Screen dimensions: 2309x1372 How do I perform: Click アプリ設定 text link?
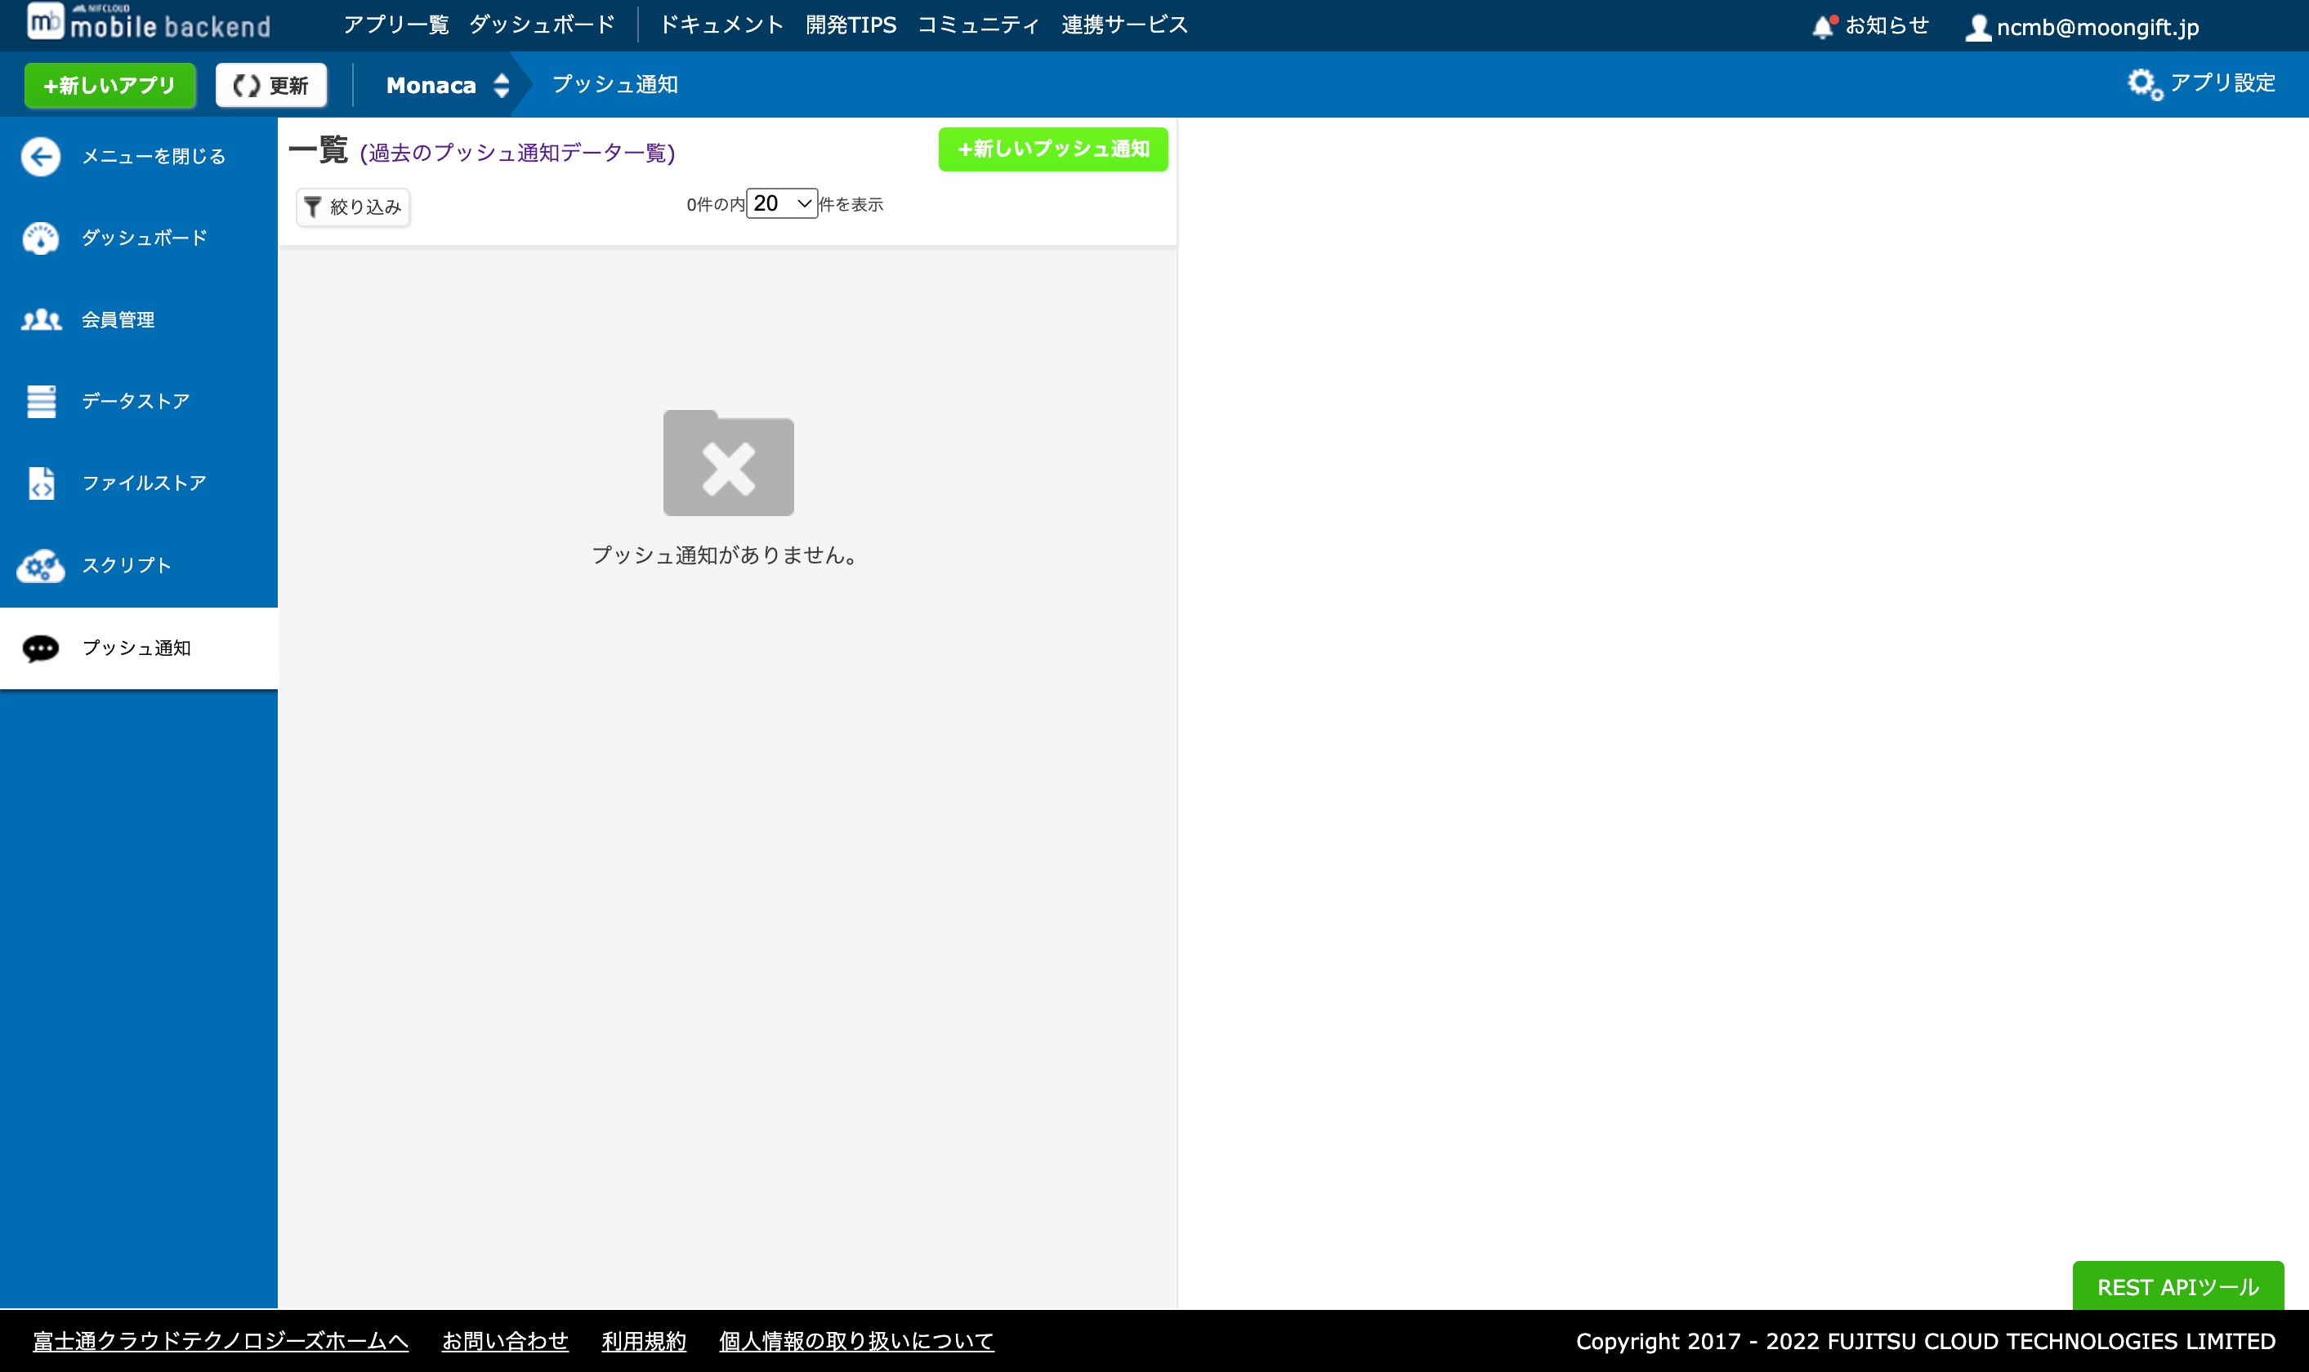2223,82
